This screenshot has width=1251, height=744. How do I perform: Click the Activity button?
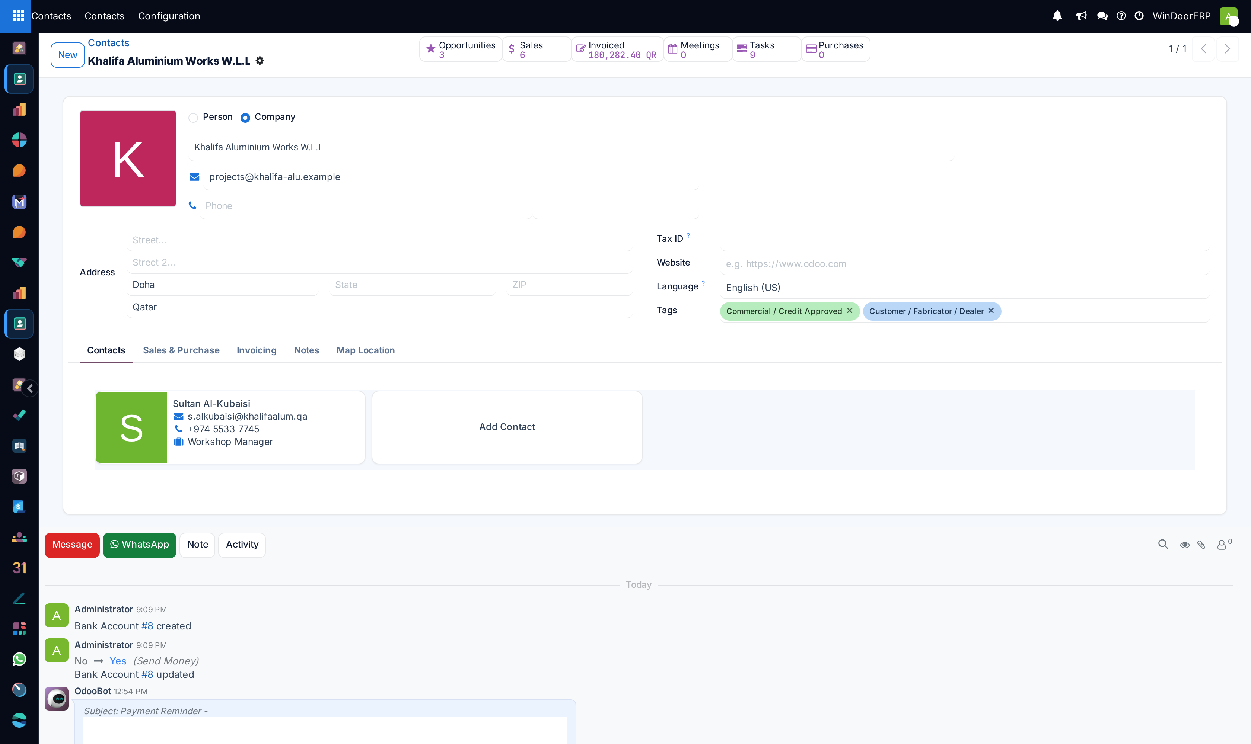(x=242, y=545)
